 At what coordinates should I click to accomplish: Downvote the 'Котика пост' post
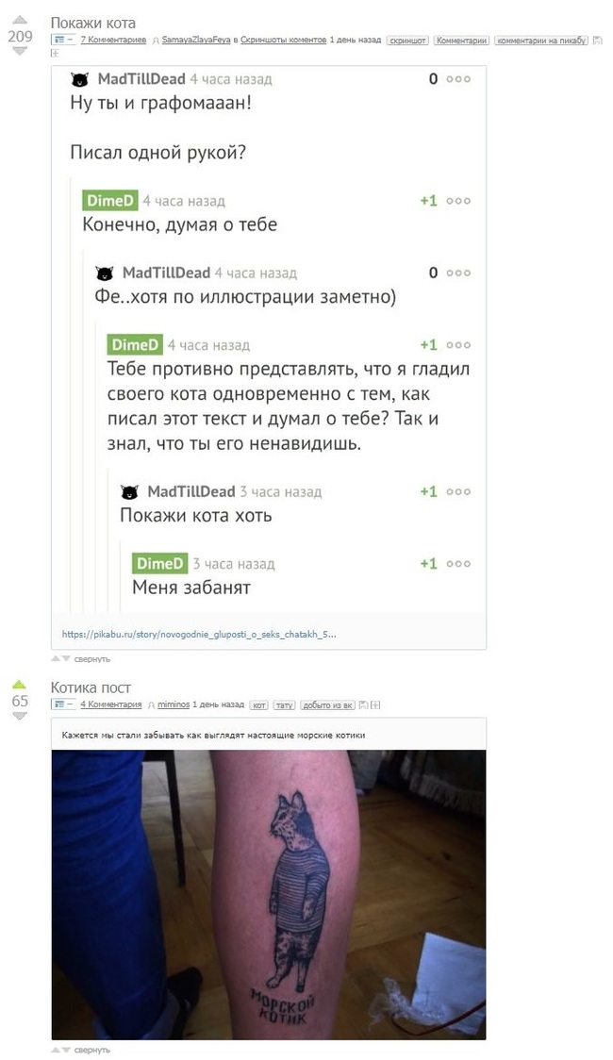[x=20, y=716]
